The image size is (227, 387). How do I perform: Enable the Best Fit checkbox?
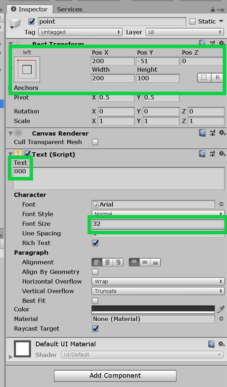click(x=95, y=301)
